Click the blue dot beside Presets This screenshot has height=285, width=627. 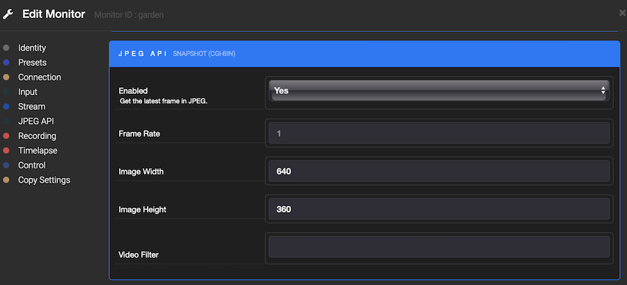point(6,63)
